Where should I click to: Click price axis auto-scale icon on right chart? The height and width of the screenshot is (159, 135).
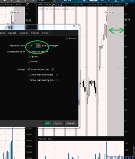click(x=126, y=5)
